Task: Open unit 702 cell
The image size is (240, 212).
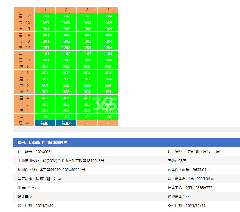Action: coord(66,79)
